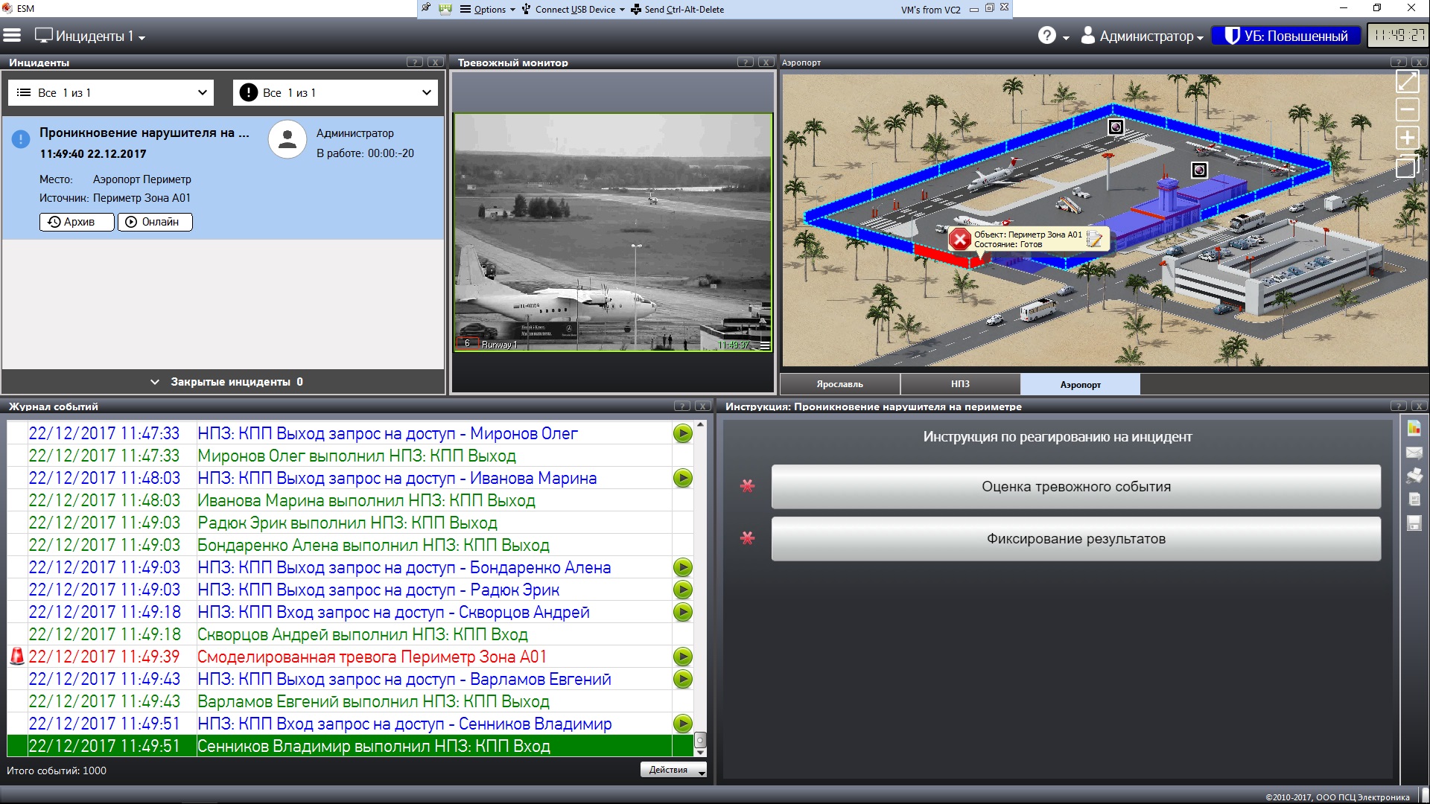
Task: Zoom in the map with the plus icon
Action: 1407,138
